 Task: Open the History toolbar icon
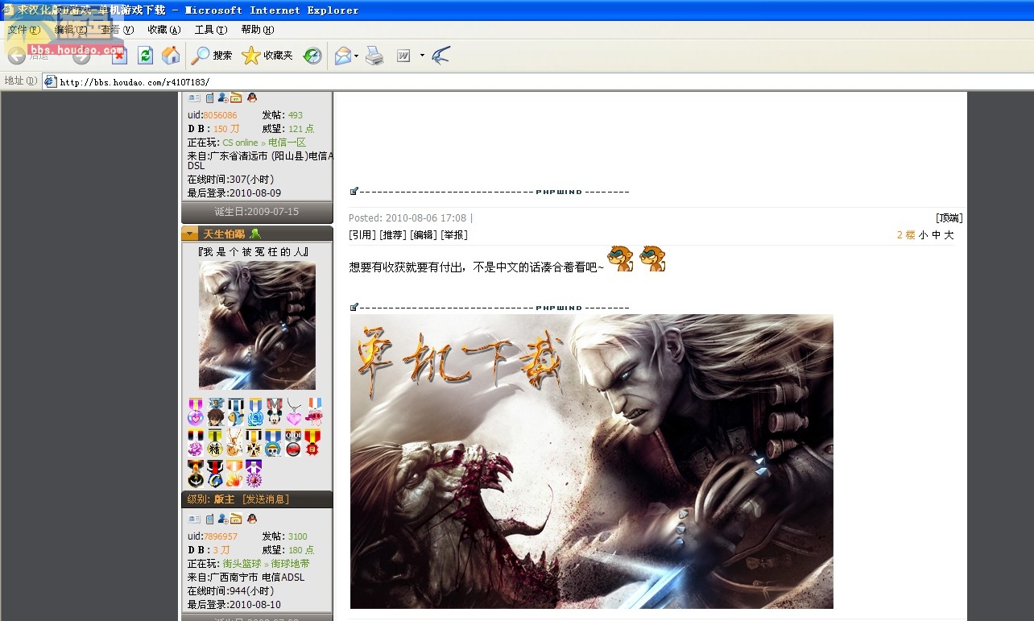tap(312, 56)
